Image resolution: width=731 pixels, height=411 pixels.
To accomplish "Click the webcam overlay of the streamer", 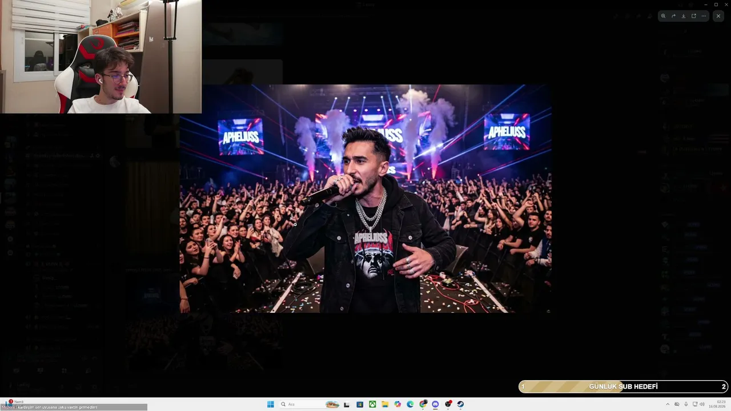I will tap(101, 57).
